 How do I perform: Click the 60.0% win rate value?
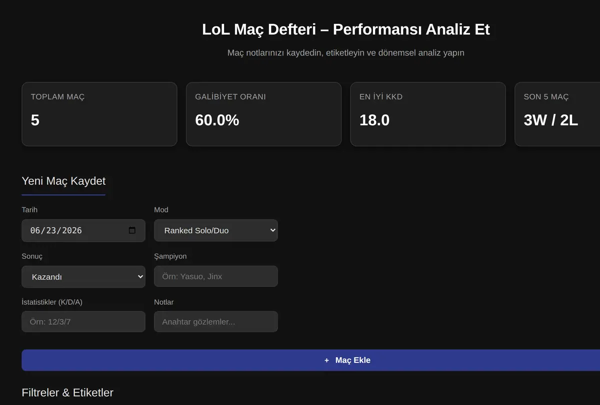pos(217,120)
